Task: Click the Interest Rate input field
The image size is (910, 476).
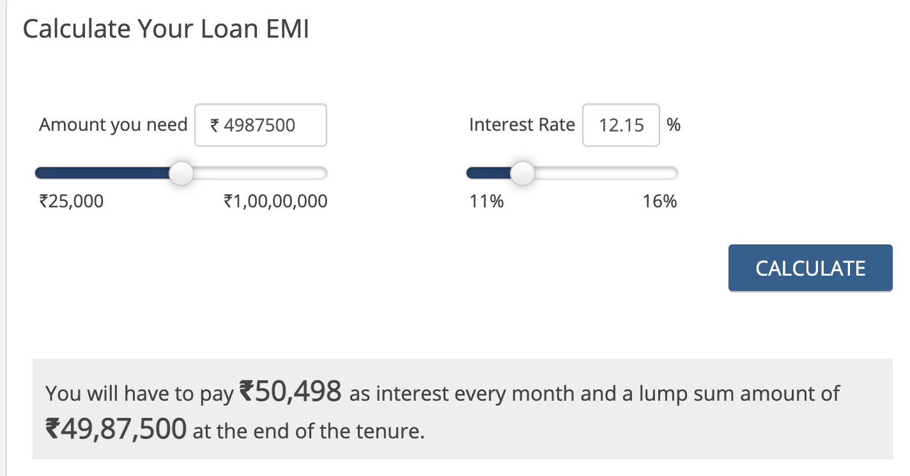Action: click(x=621, y=125)
